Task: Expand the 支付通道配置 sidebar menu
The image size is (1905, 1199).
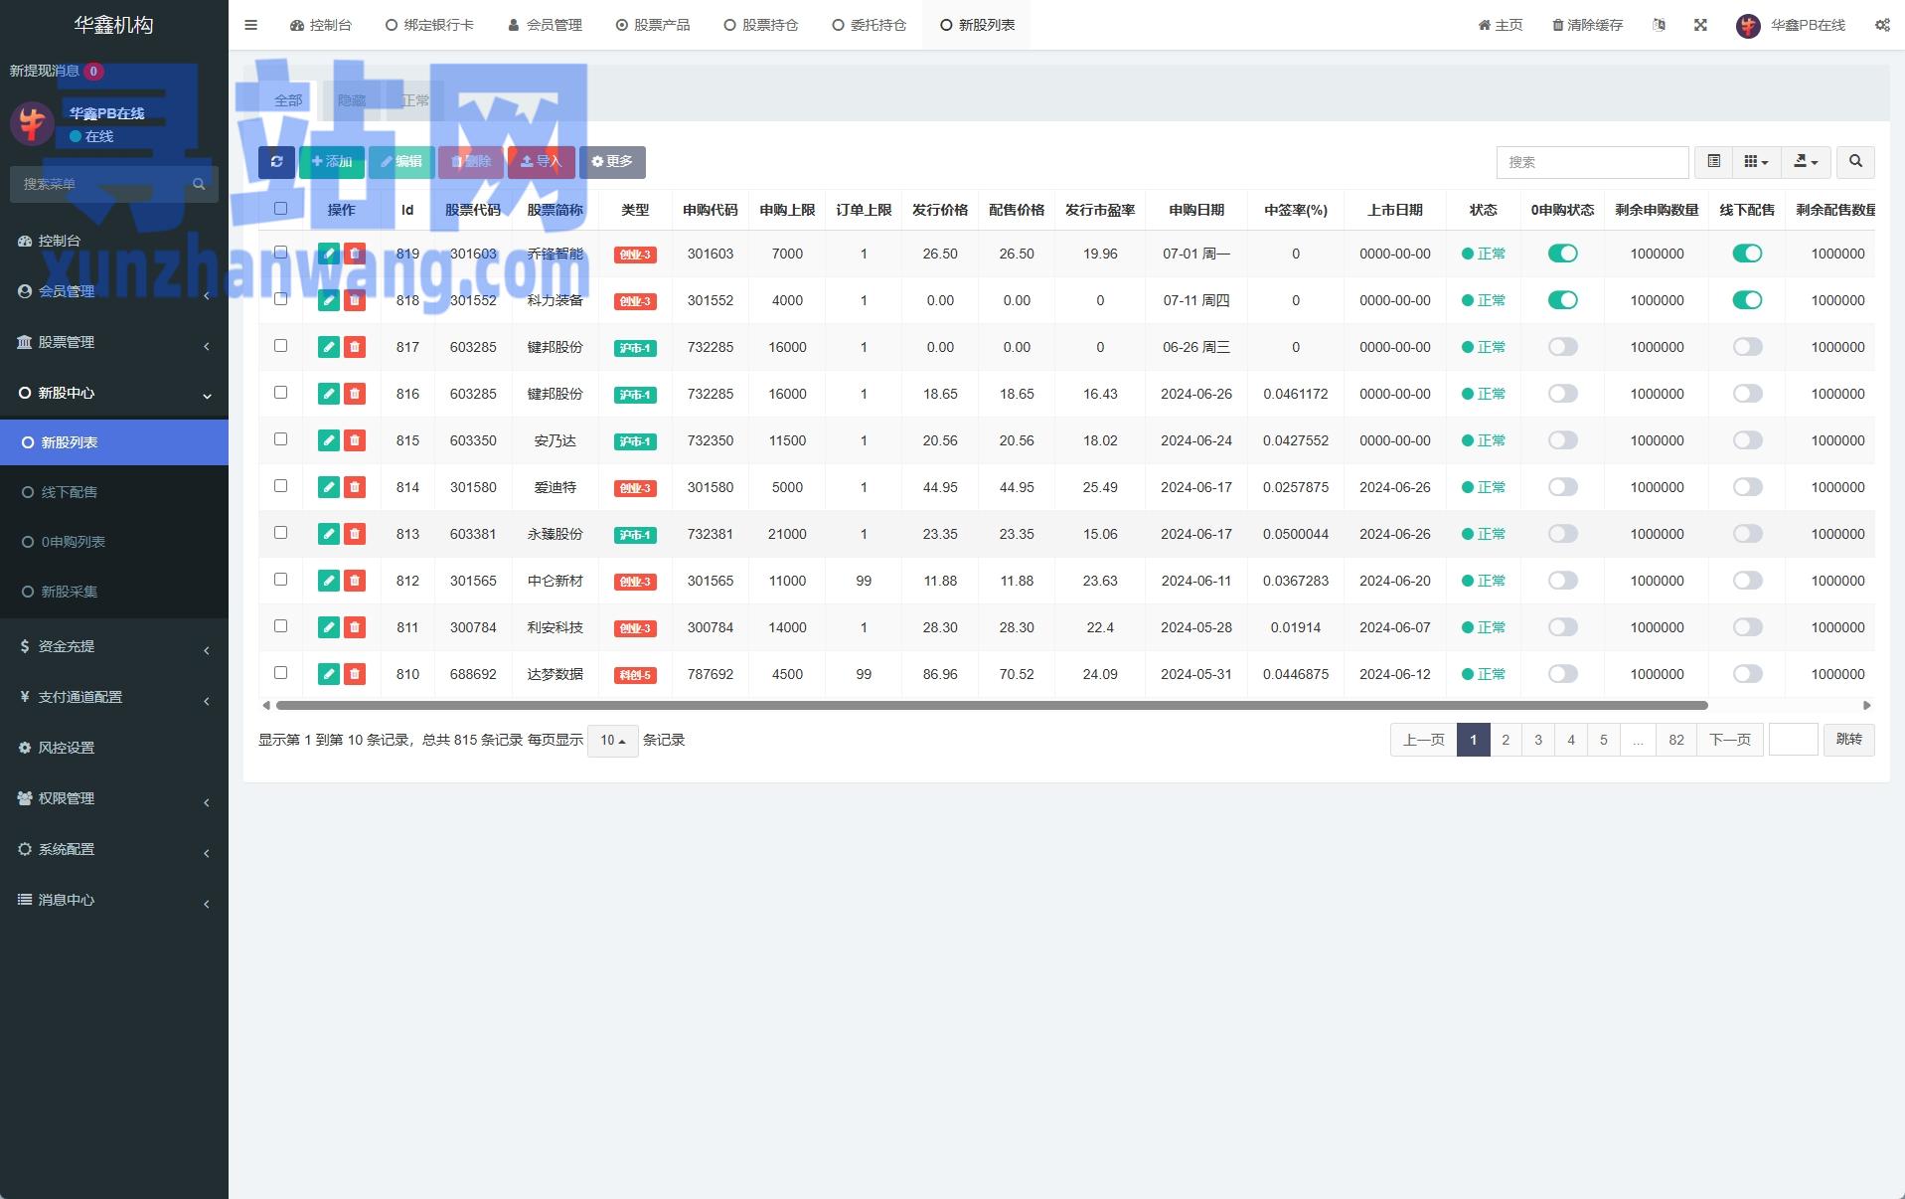Action: (x=114, y=697)
